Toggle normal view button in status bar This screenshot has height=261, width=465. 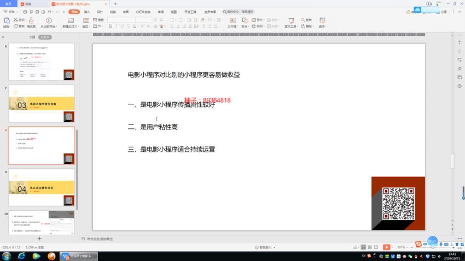pyautogui.click(x=363, y=247)
